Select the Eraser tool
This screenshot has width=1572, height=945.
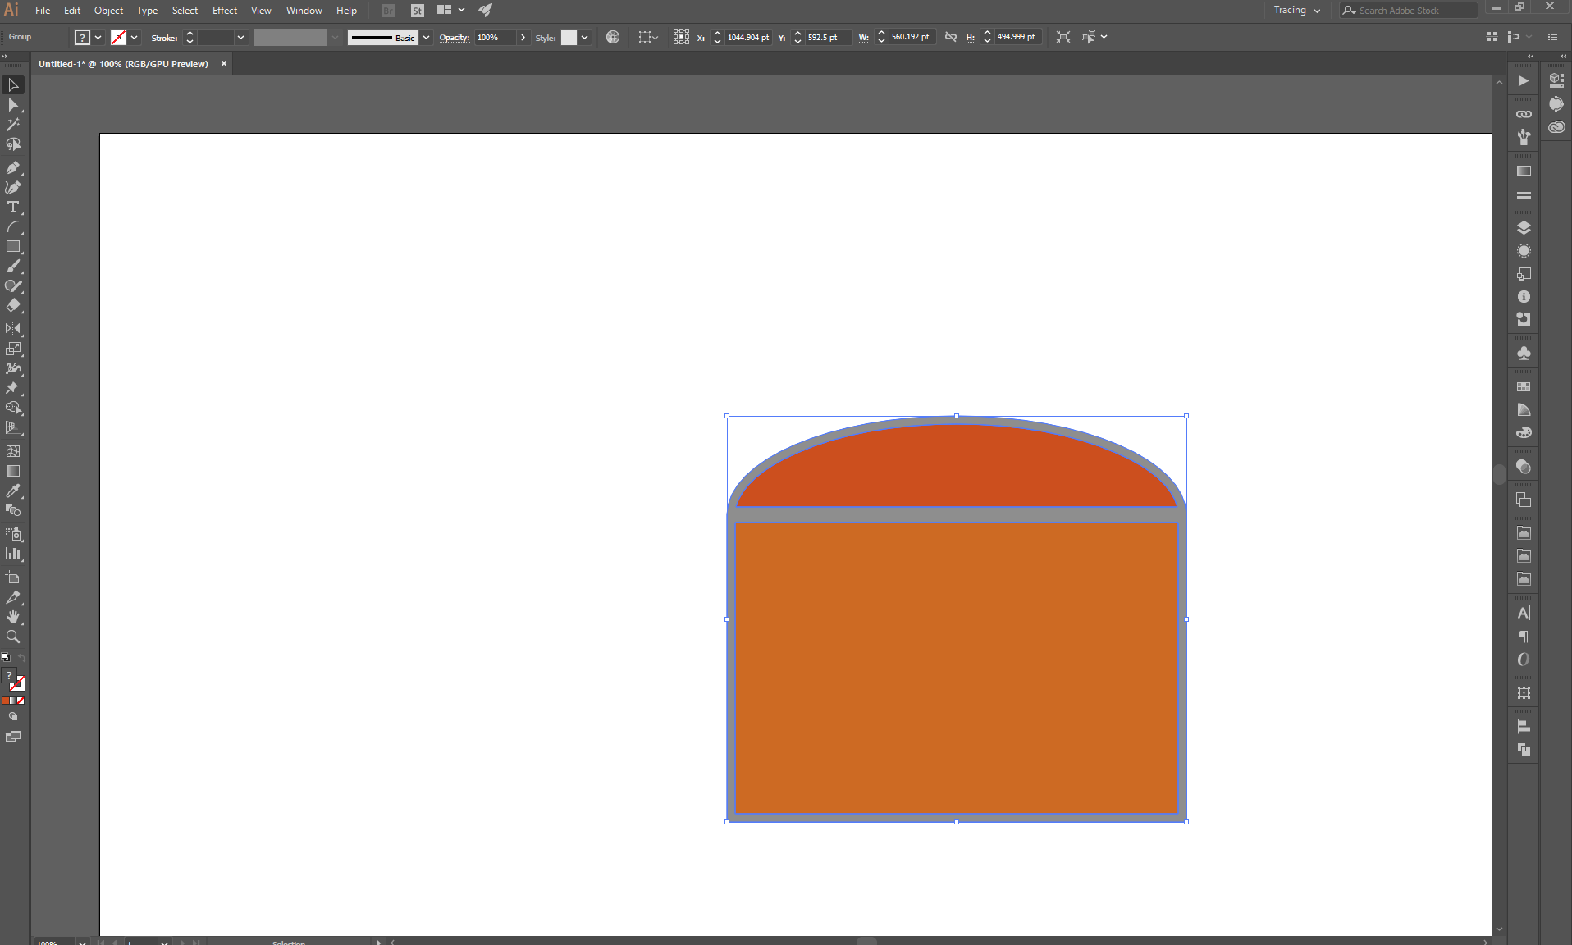(13, 306)
